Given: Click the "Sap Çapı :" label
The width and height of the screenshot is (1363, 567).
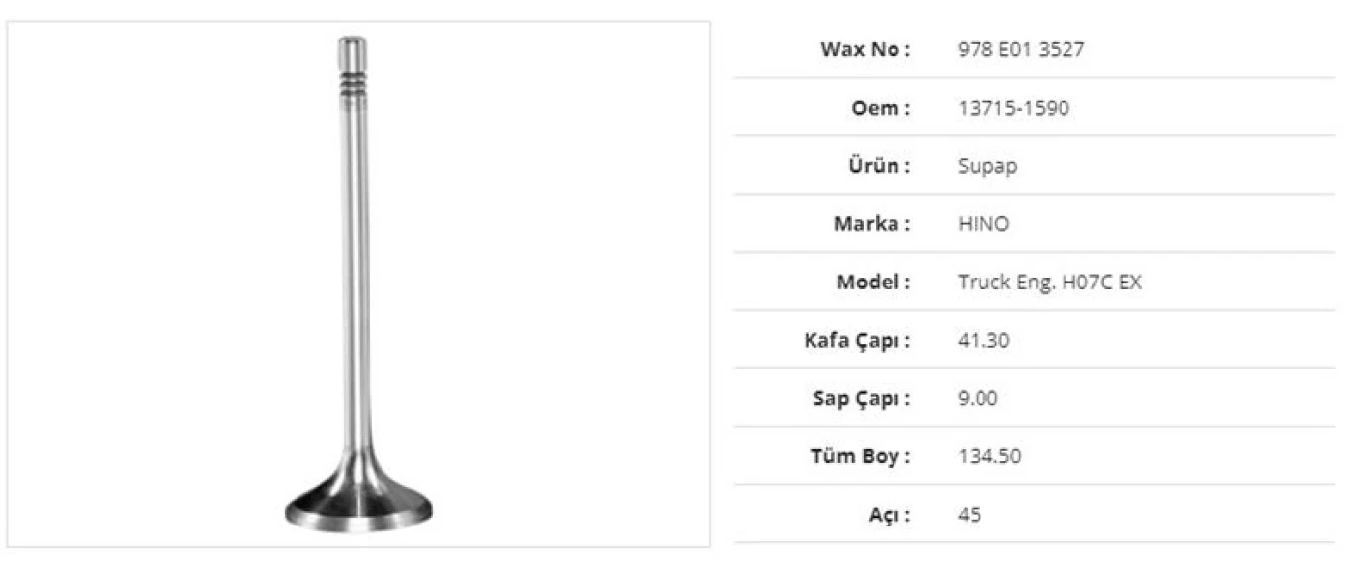Looking at the screenshot, I should coord(860,399).
